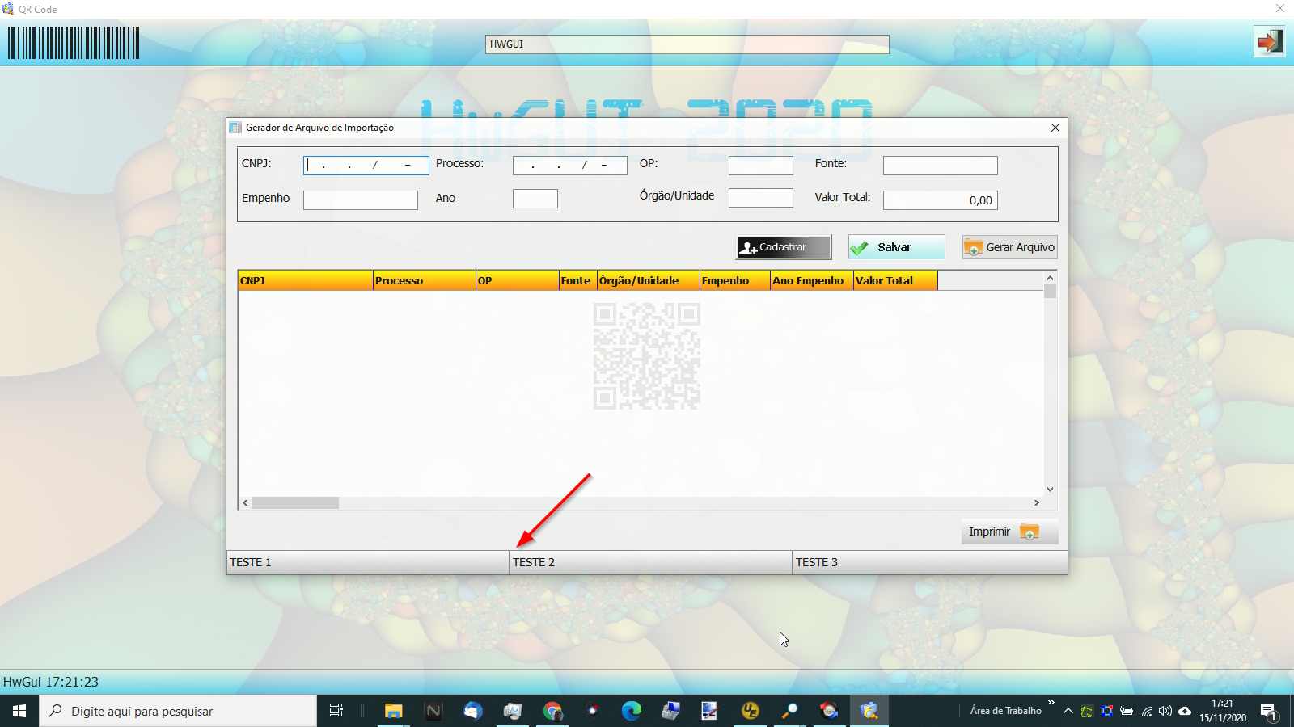Click the TESTE 1 status bar panel
The width and height of the screenshot is (1294, 727).
368,562
